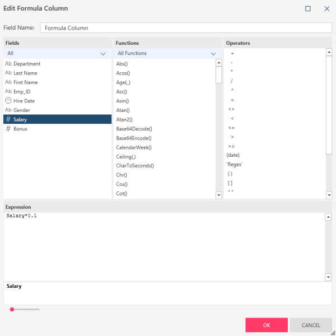Click the clock icon next to Hire Date

(8, 101)
